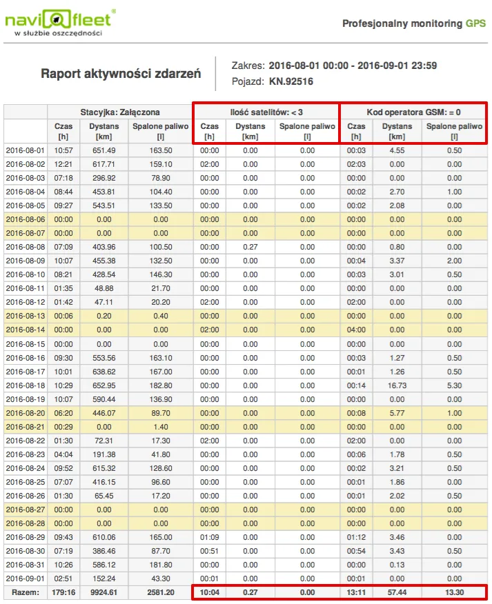Click total distance '9924.61'
The width and height of the screenshot is (492, 604).
click(104, 593)
